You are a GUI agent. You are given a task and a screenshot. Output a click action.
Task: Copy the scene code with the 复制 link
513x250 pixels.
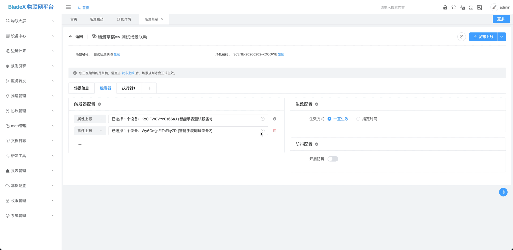click(281, 54)
